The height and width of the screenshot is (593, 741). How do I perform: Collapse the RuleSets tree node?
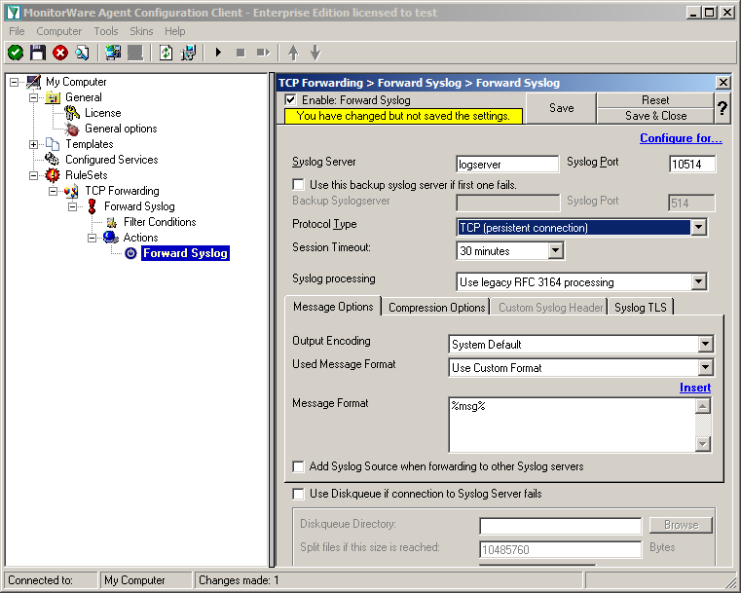tap(33, 176)
